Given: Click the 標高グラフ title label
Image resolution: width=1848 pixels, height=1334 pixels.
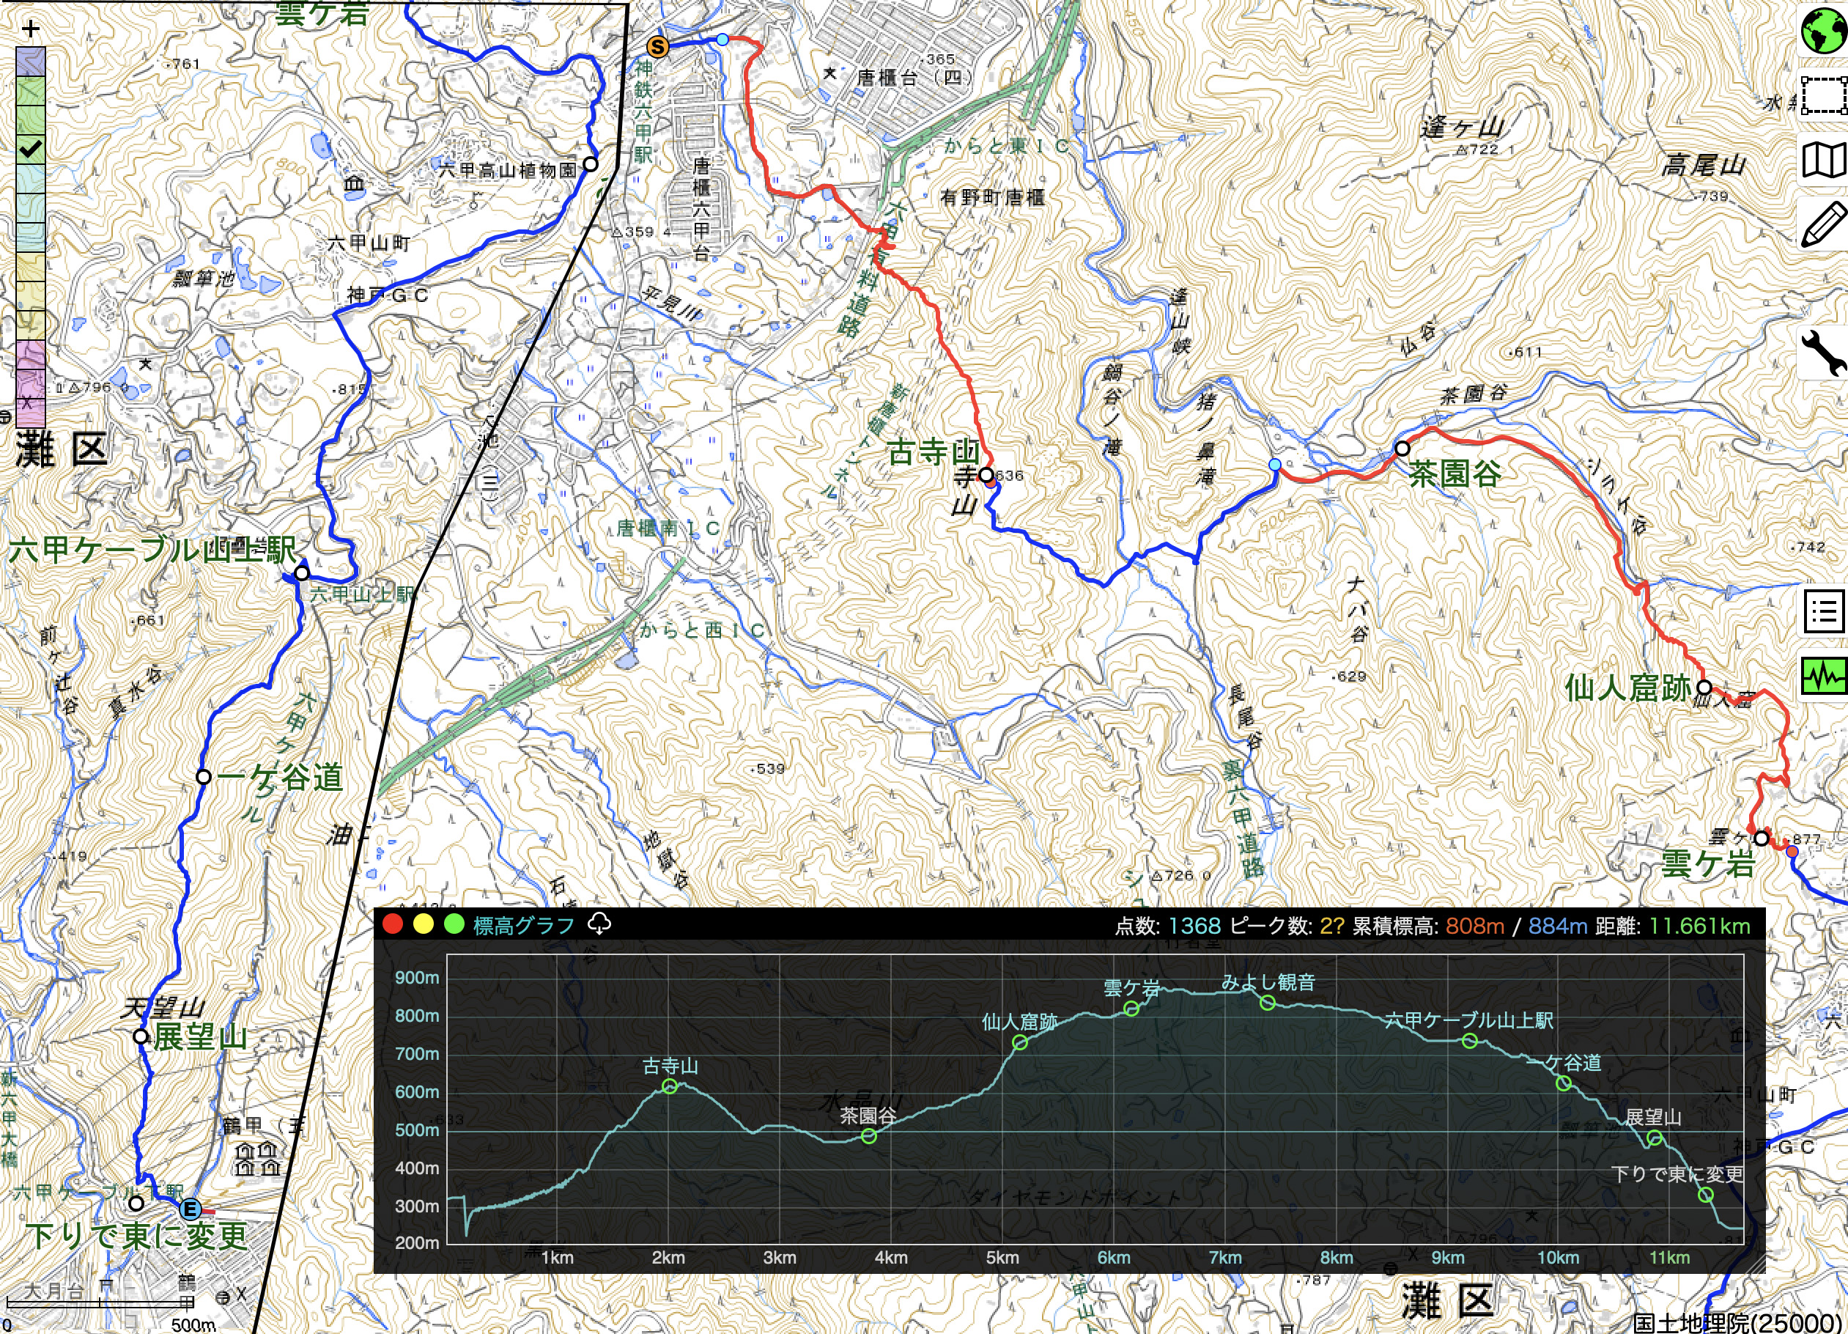Looking at the screenshot, I should pos(523,926).
